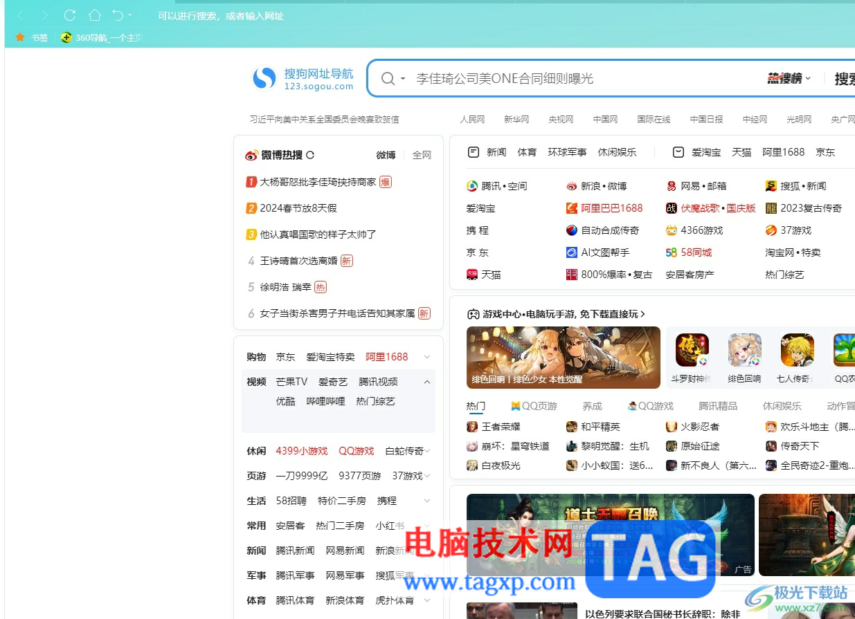Open the 绯色回响 game banner
The height and width of the screenshot is (619, 855).
(x=564, y=357)
